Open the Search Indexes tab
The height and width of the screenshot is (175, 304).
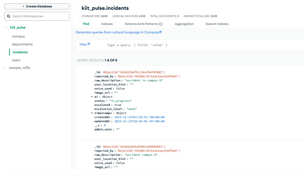217,24
